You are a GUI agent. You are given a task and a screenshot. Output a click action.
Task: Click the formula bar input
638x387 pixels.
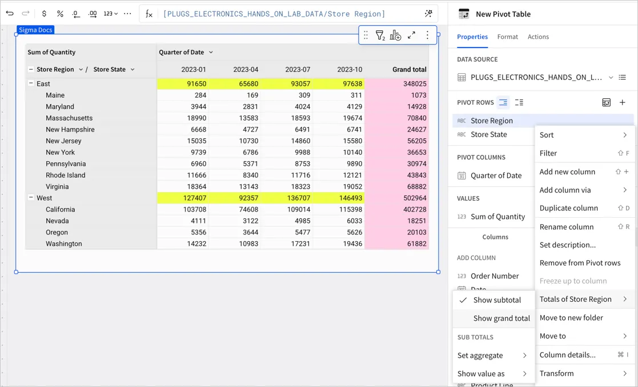tap(289, 14)
